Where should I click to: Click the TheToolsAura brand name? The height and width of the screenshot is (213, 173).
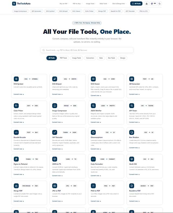(x=24, y=4)
